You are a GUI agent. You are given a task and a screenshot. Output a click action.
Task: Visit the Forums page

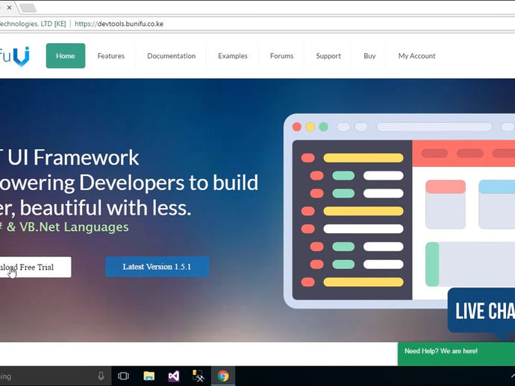(281, 56)
